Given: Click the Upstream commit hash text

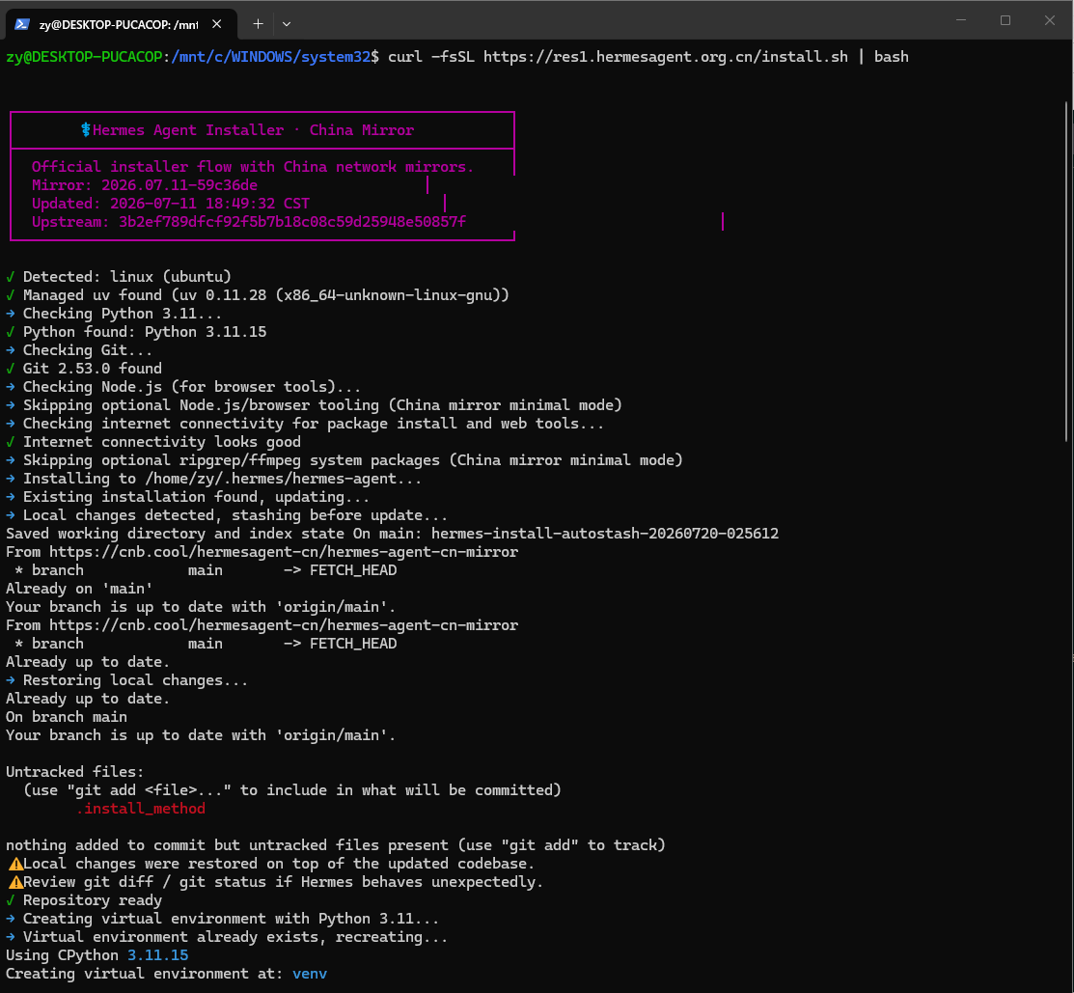Looking at the screenshot, I should [292, 222].
